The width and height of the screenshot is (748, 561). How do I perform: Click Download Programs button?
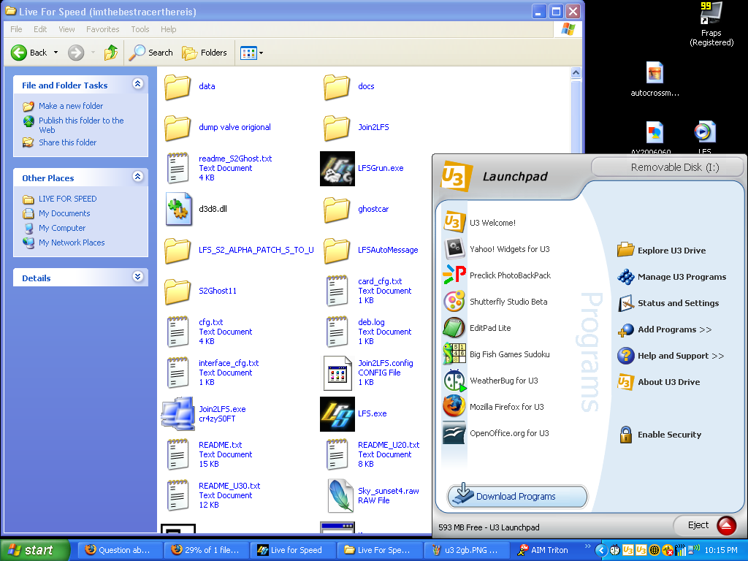point(517,496)
